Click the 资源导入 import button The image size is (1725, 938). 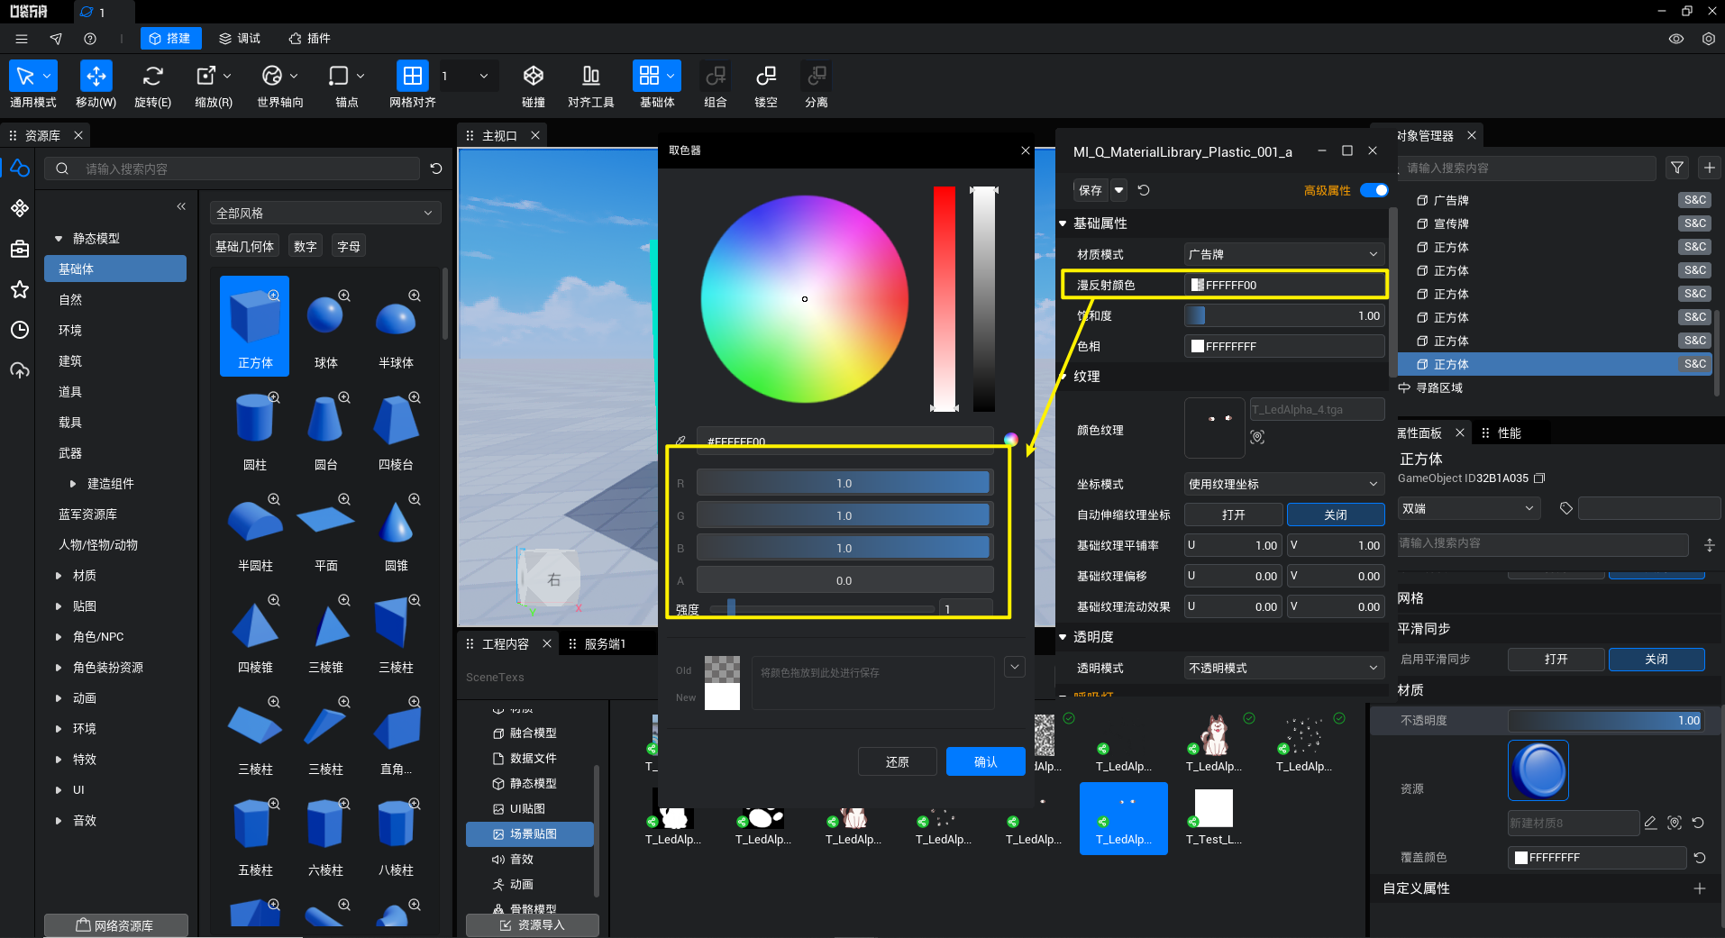(533, 925)
